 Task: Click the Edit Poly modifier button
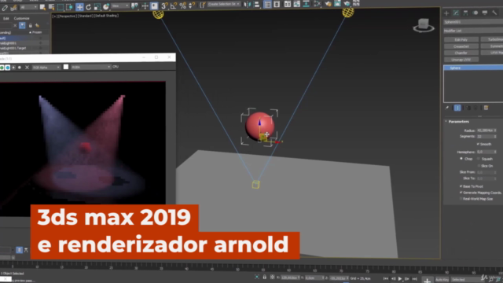tap(461, 40)
